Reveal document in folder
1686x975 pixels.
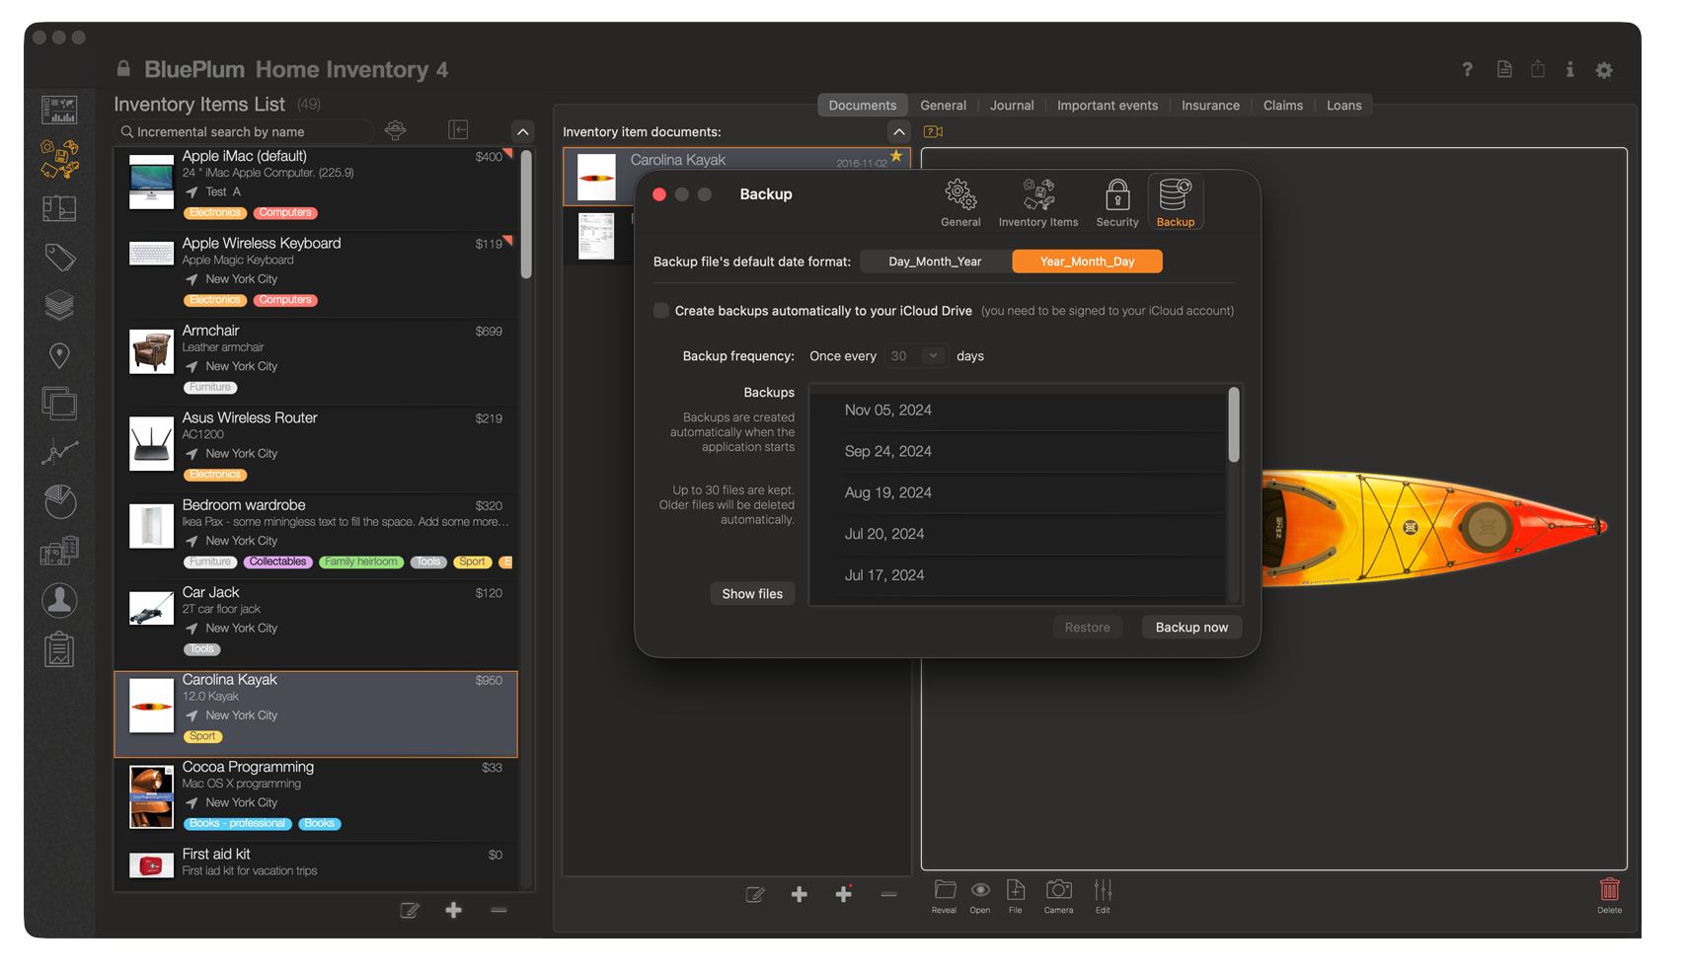pyautogui.click(x=943, y=895)
